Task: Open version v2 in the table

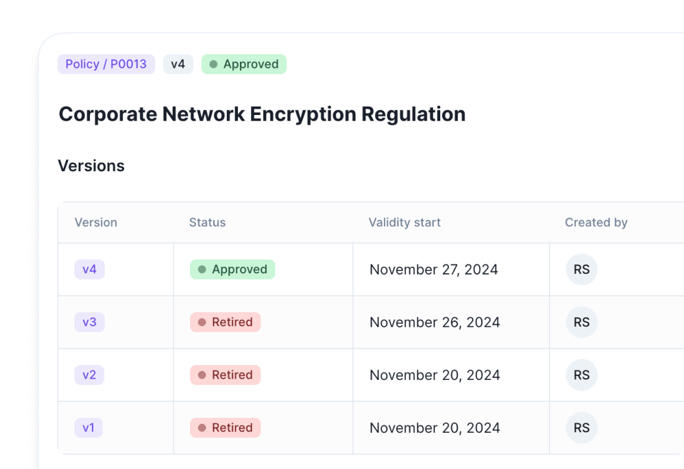Action: [x=89, y=375]
